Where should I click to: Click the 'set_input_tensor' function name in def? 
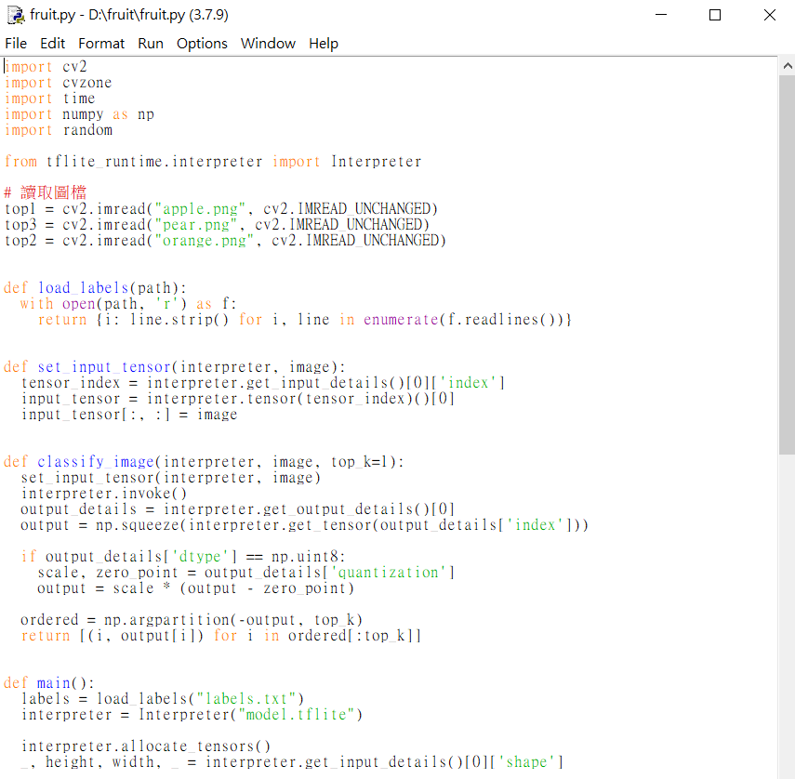(x=104, y=367)
